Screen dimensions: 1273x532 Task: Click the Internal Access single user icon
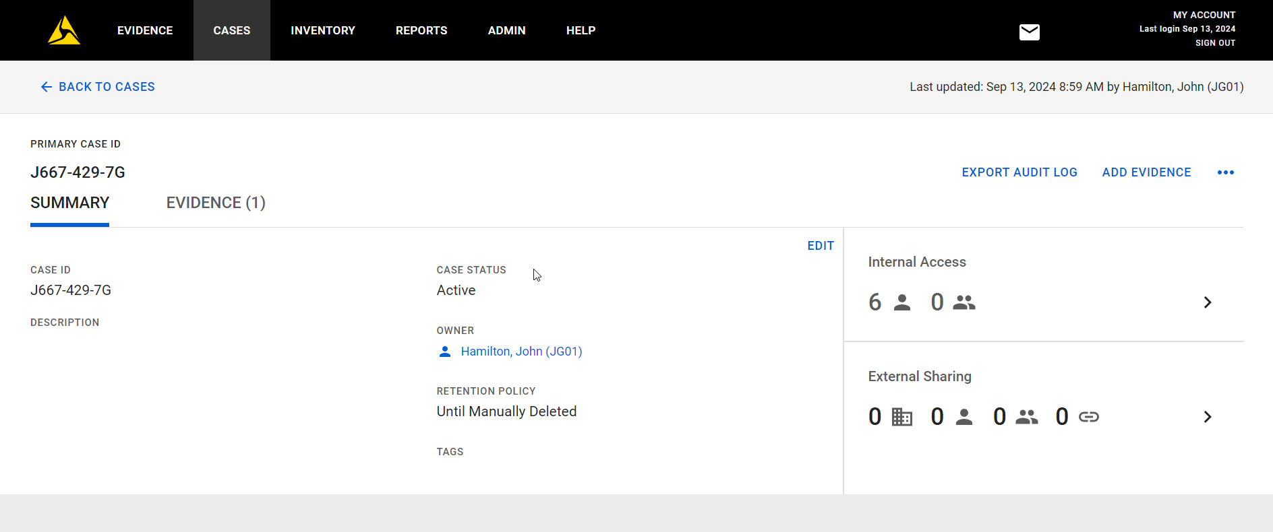(x=901, y=303)
